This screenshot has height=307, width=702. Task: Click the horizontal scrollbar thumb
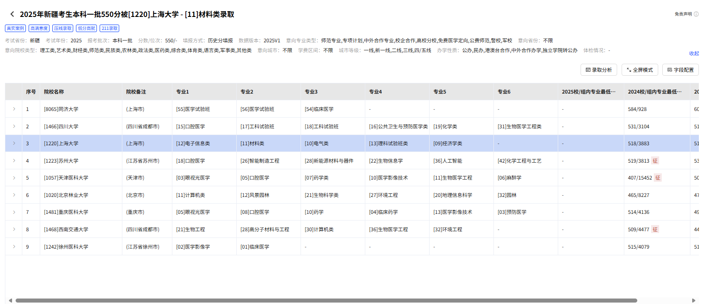326,300
